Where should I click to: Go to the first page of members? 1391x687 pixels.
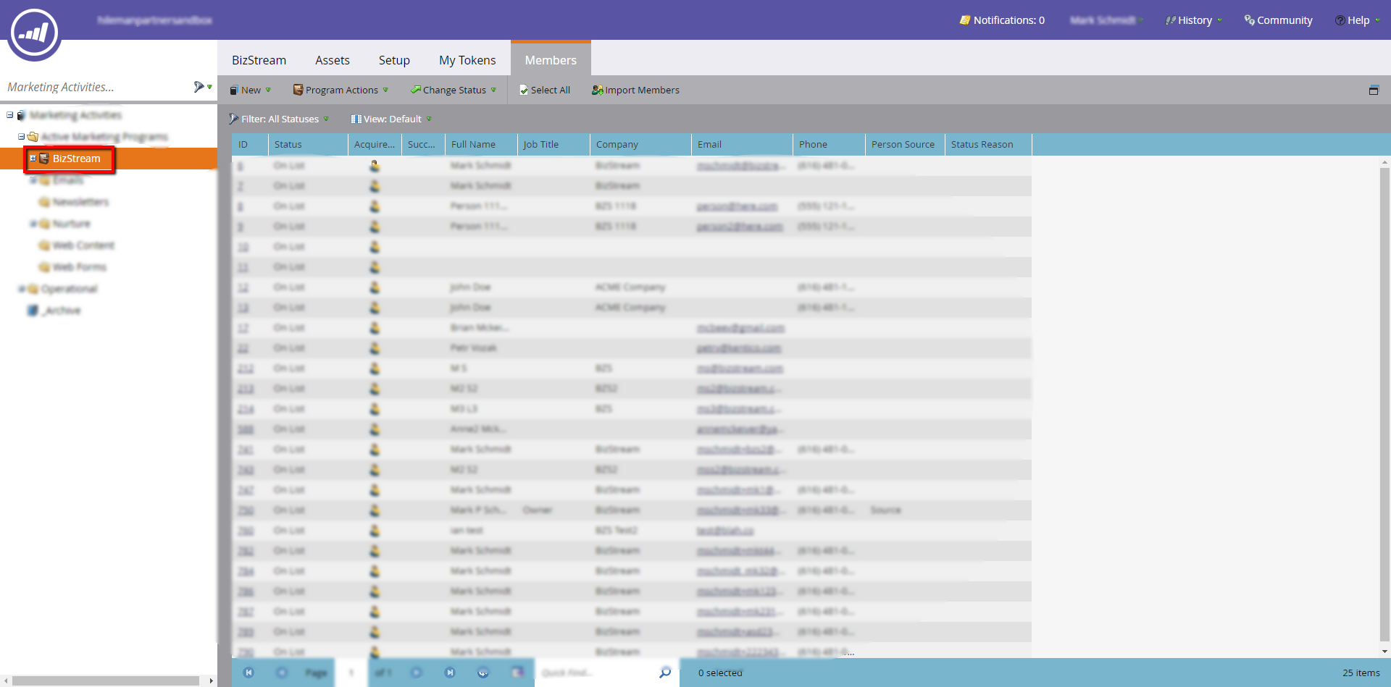pyautogui.click(x=248, y=673)
